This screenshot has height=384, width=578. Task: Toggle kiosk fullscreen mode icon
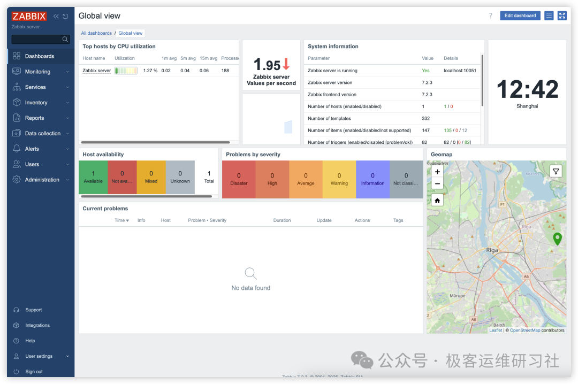click(562, 16)
